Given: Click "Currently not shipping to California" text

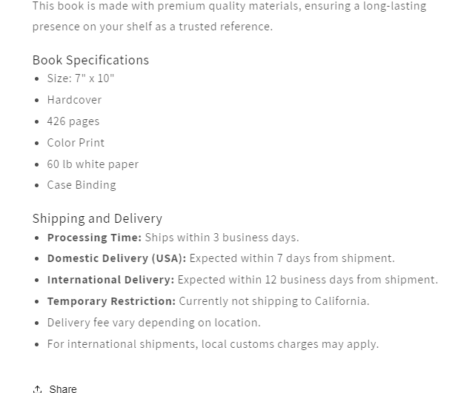Looking at the screenshot, I should (x=273, y=301).
